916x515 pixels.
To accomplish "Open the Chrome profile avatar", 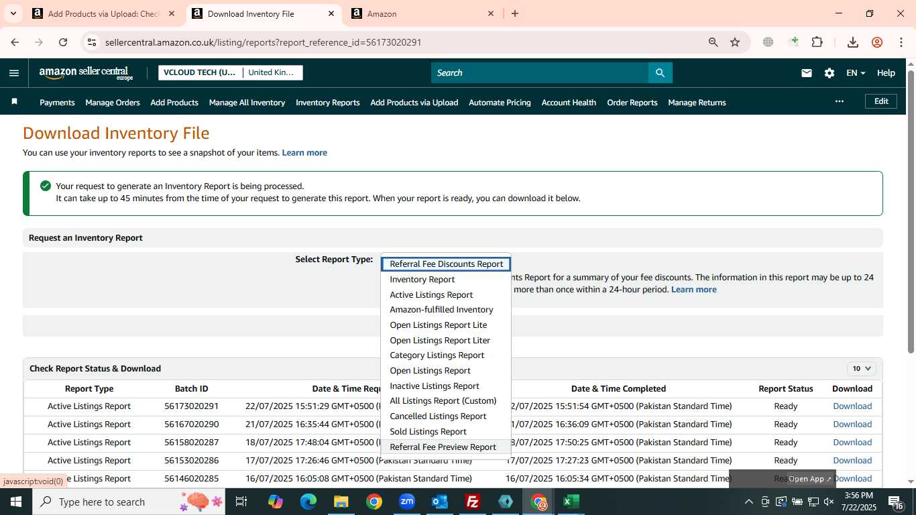I will [x=877, y=42].
